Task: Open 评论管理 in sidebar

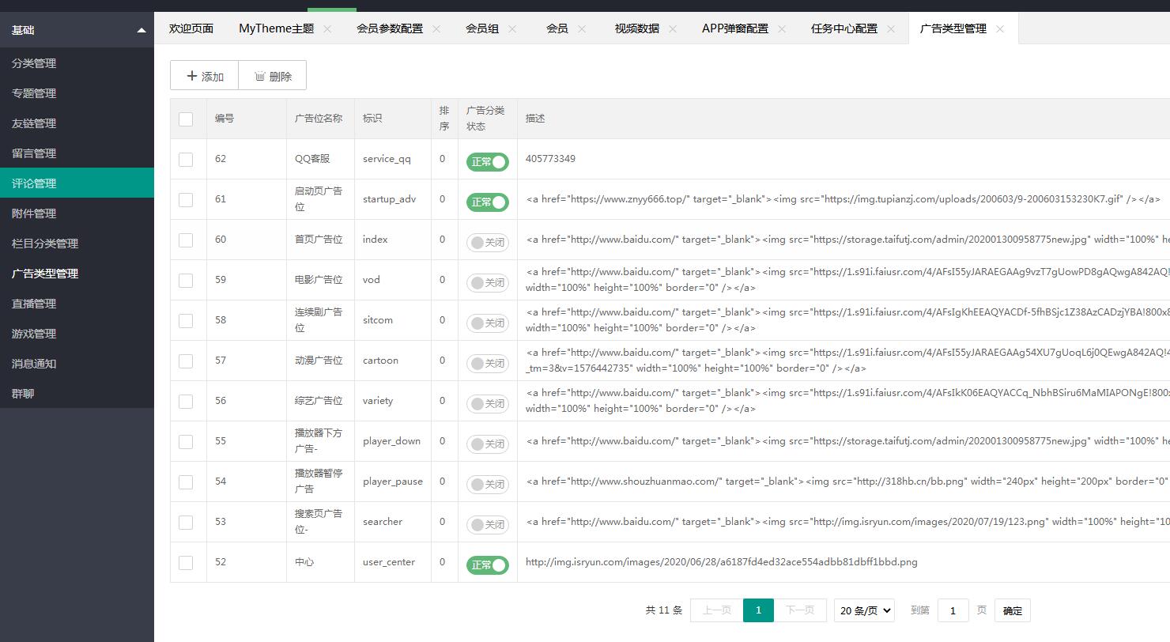Action: point(77,183)
